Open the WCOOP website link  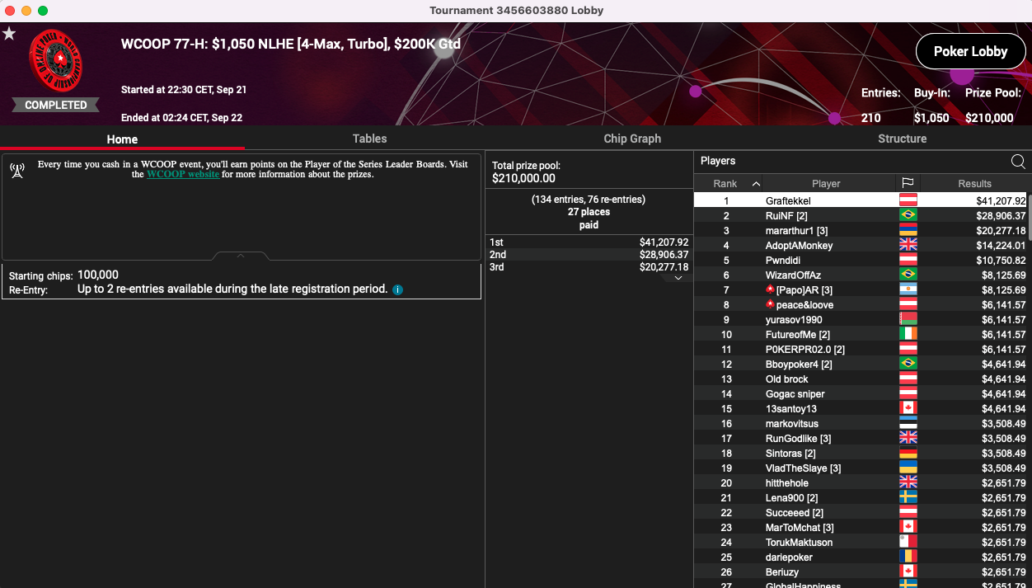pyautogui.click(x=183, y=174)
